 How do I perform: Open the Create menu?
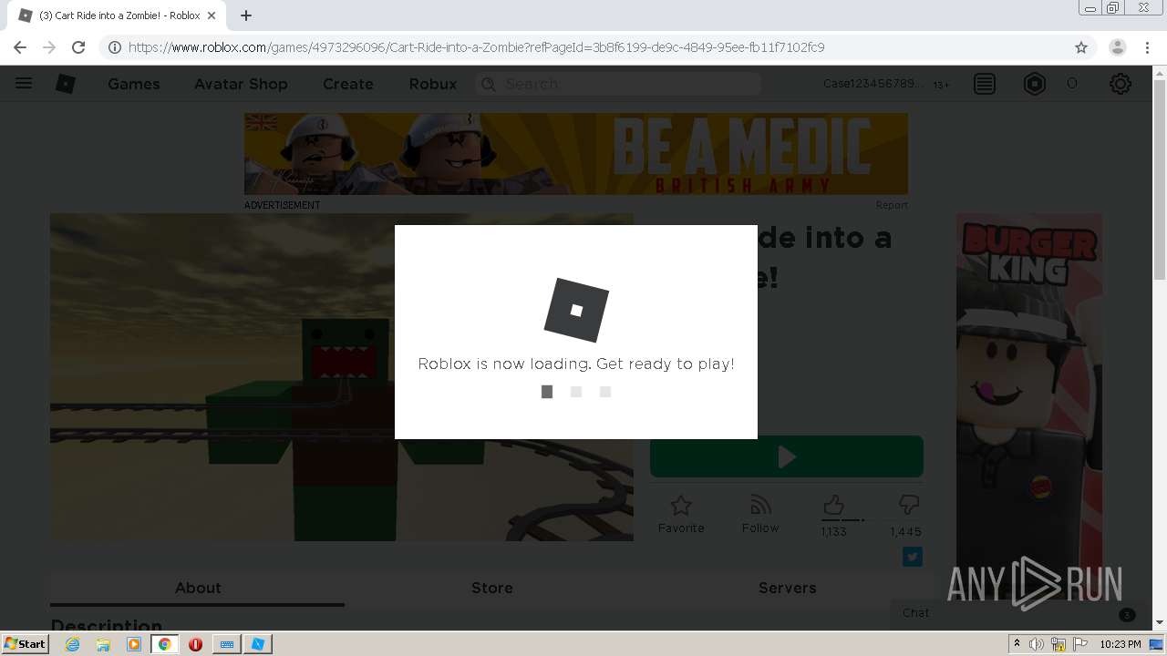click(x=348, y=84)
